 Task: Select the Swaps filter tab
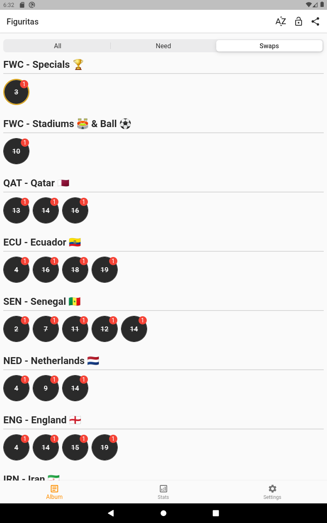click(x=269, y=46)
